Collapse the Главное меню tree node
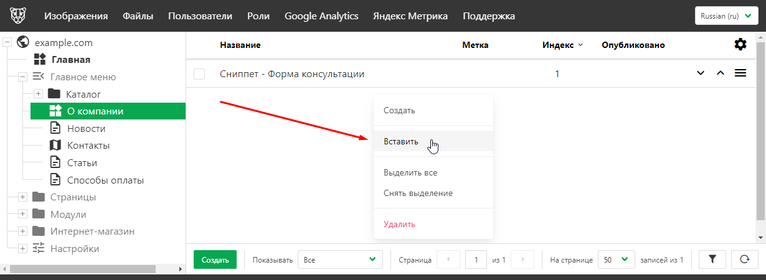The height and width of the screenshot is (280, 766). click(x=22, y=77)
